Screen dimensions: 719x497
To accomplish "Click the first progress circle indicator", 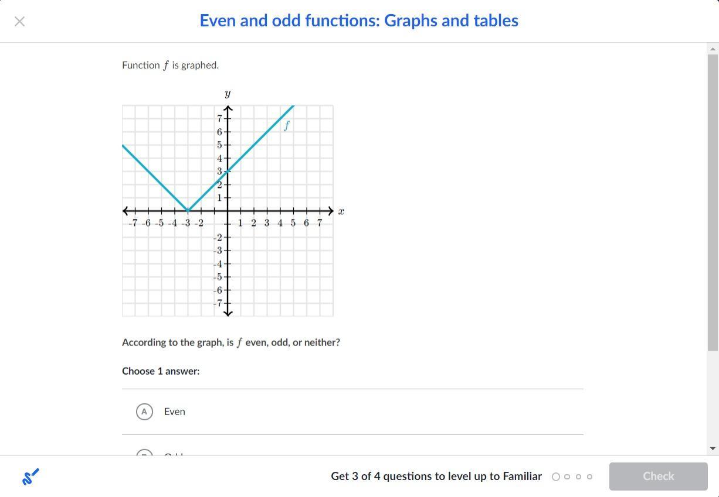I will point(556,477).
